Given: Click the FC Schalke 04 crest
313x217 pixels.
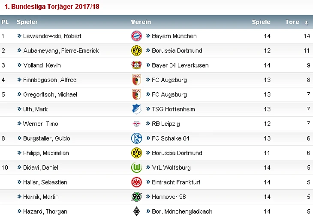Looking at the screenshot, I should pos(136,138).
